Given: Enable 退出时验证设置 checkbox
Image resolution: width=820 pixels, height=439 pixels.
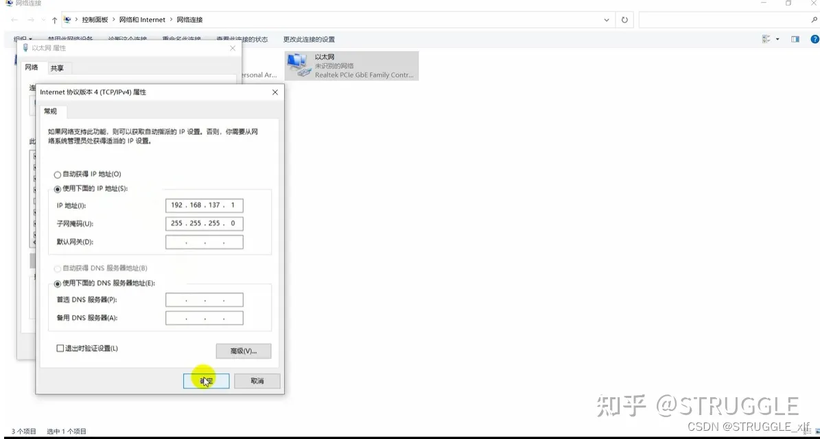Looking at the screenshot, I should coord(60,348).
